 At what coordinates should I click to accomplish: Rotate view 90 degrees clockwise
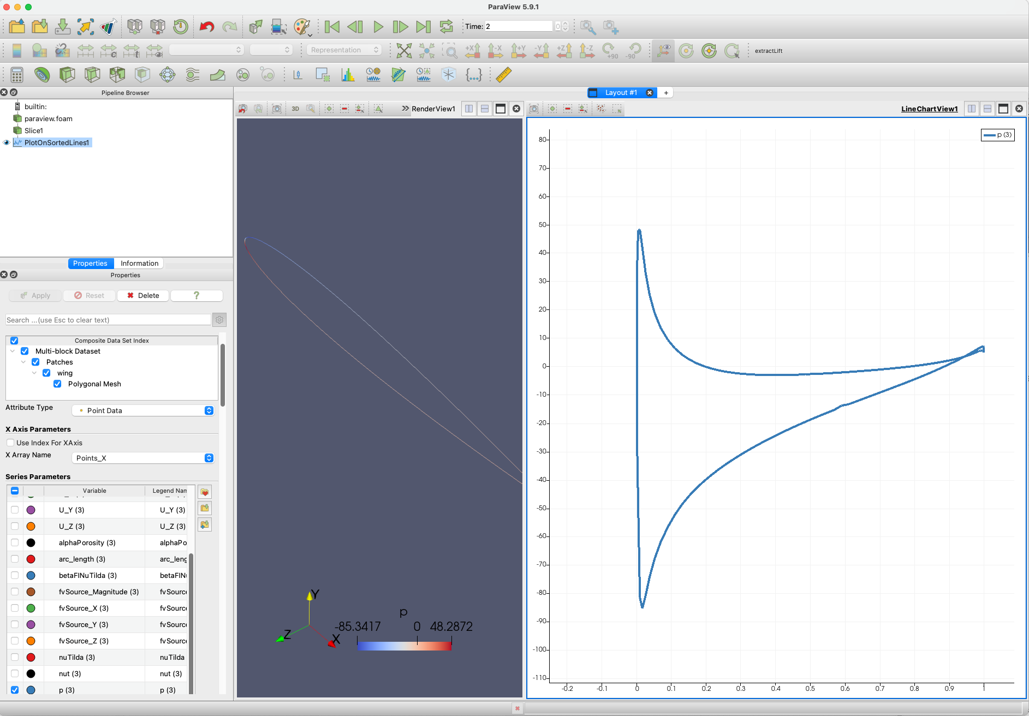pos(610,50)
